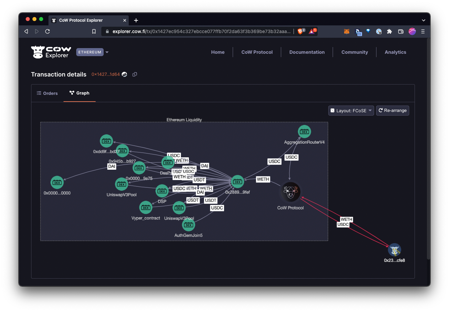Image resolution: width=449 pixels, height=311 pixels.
Task: Open the Documentation link
Action: pyautogui.click(x=307, y=52)
